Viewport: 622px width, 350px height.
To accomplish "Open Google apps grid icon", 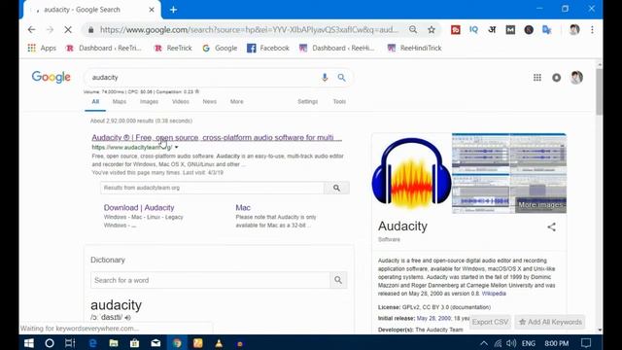I will (537, 78).
